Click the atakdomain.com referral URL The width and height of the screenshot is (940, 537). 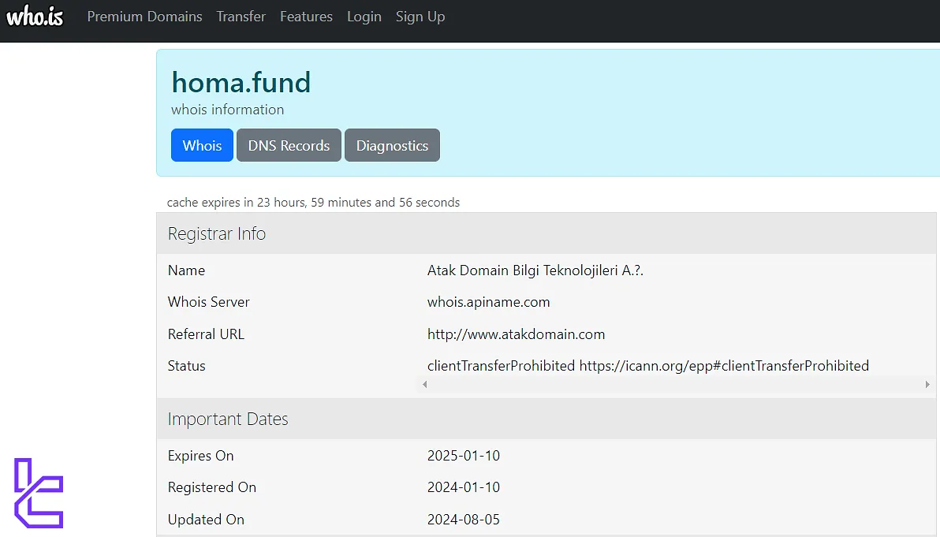coord(516,334)
